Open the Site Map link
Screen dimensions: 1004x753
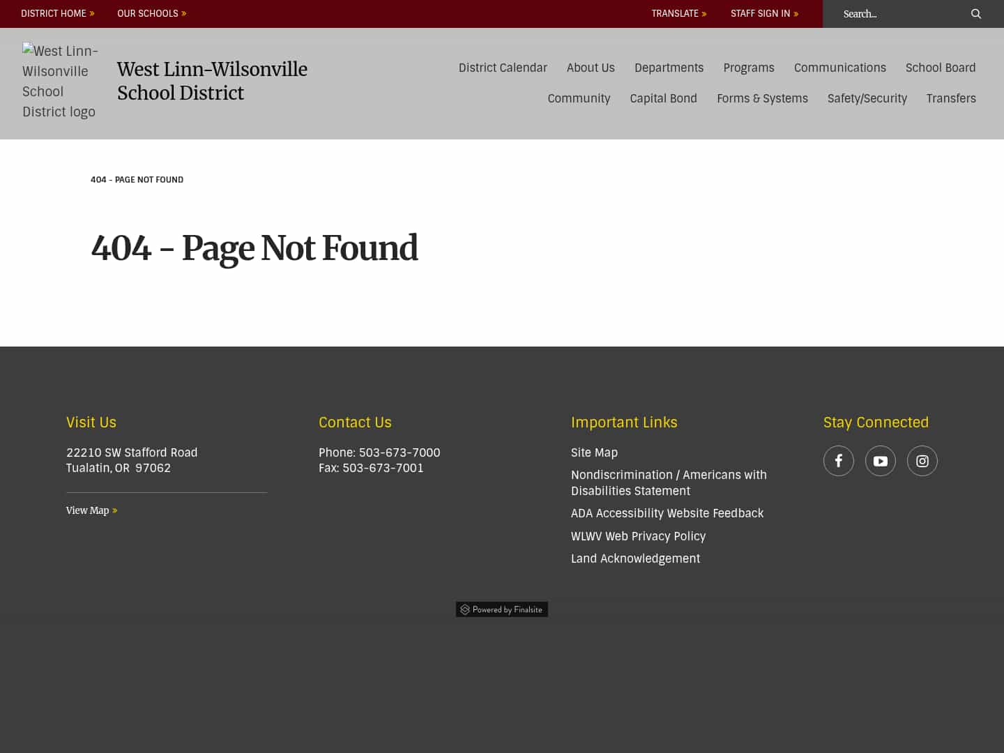point(594,452)
